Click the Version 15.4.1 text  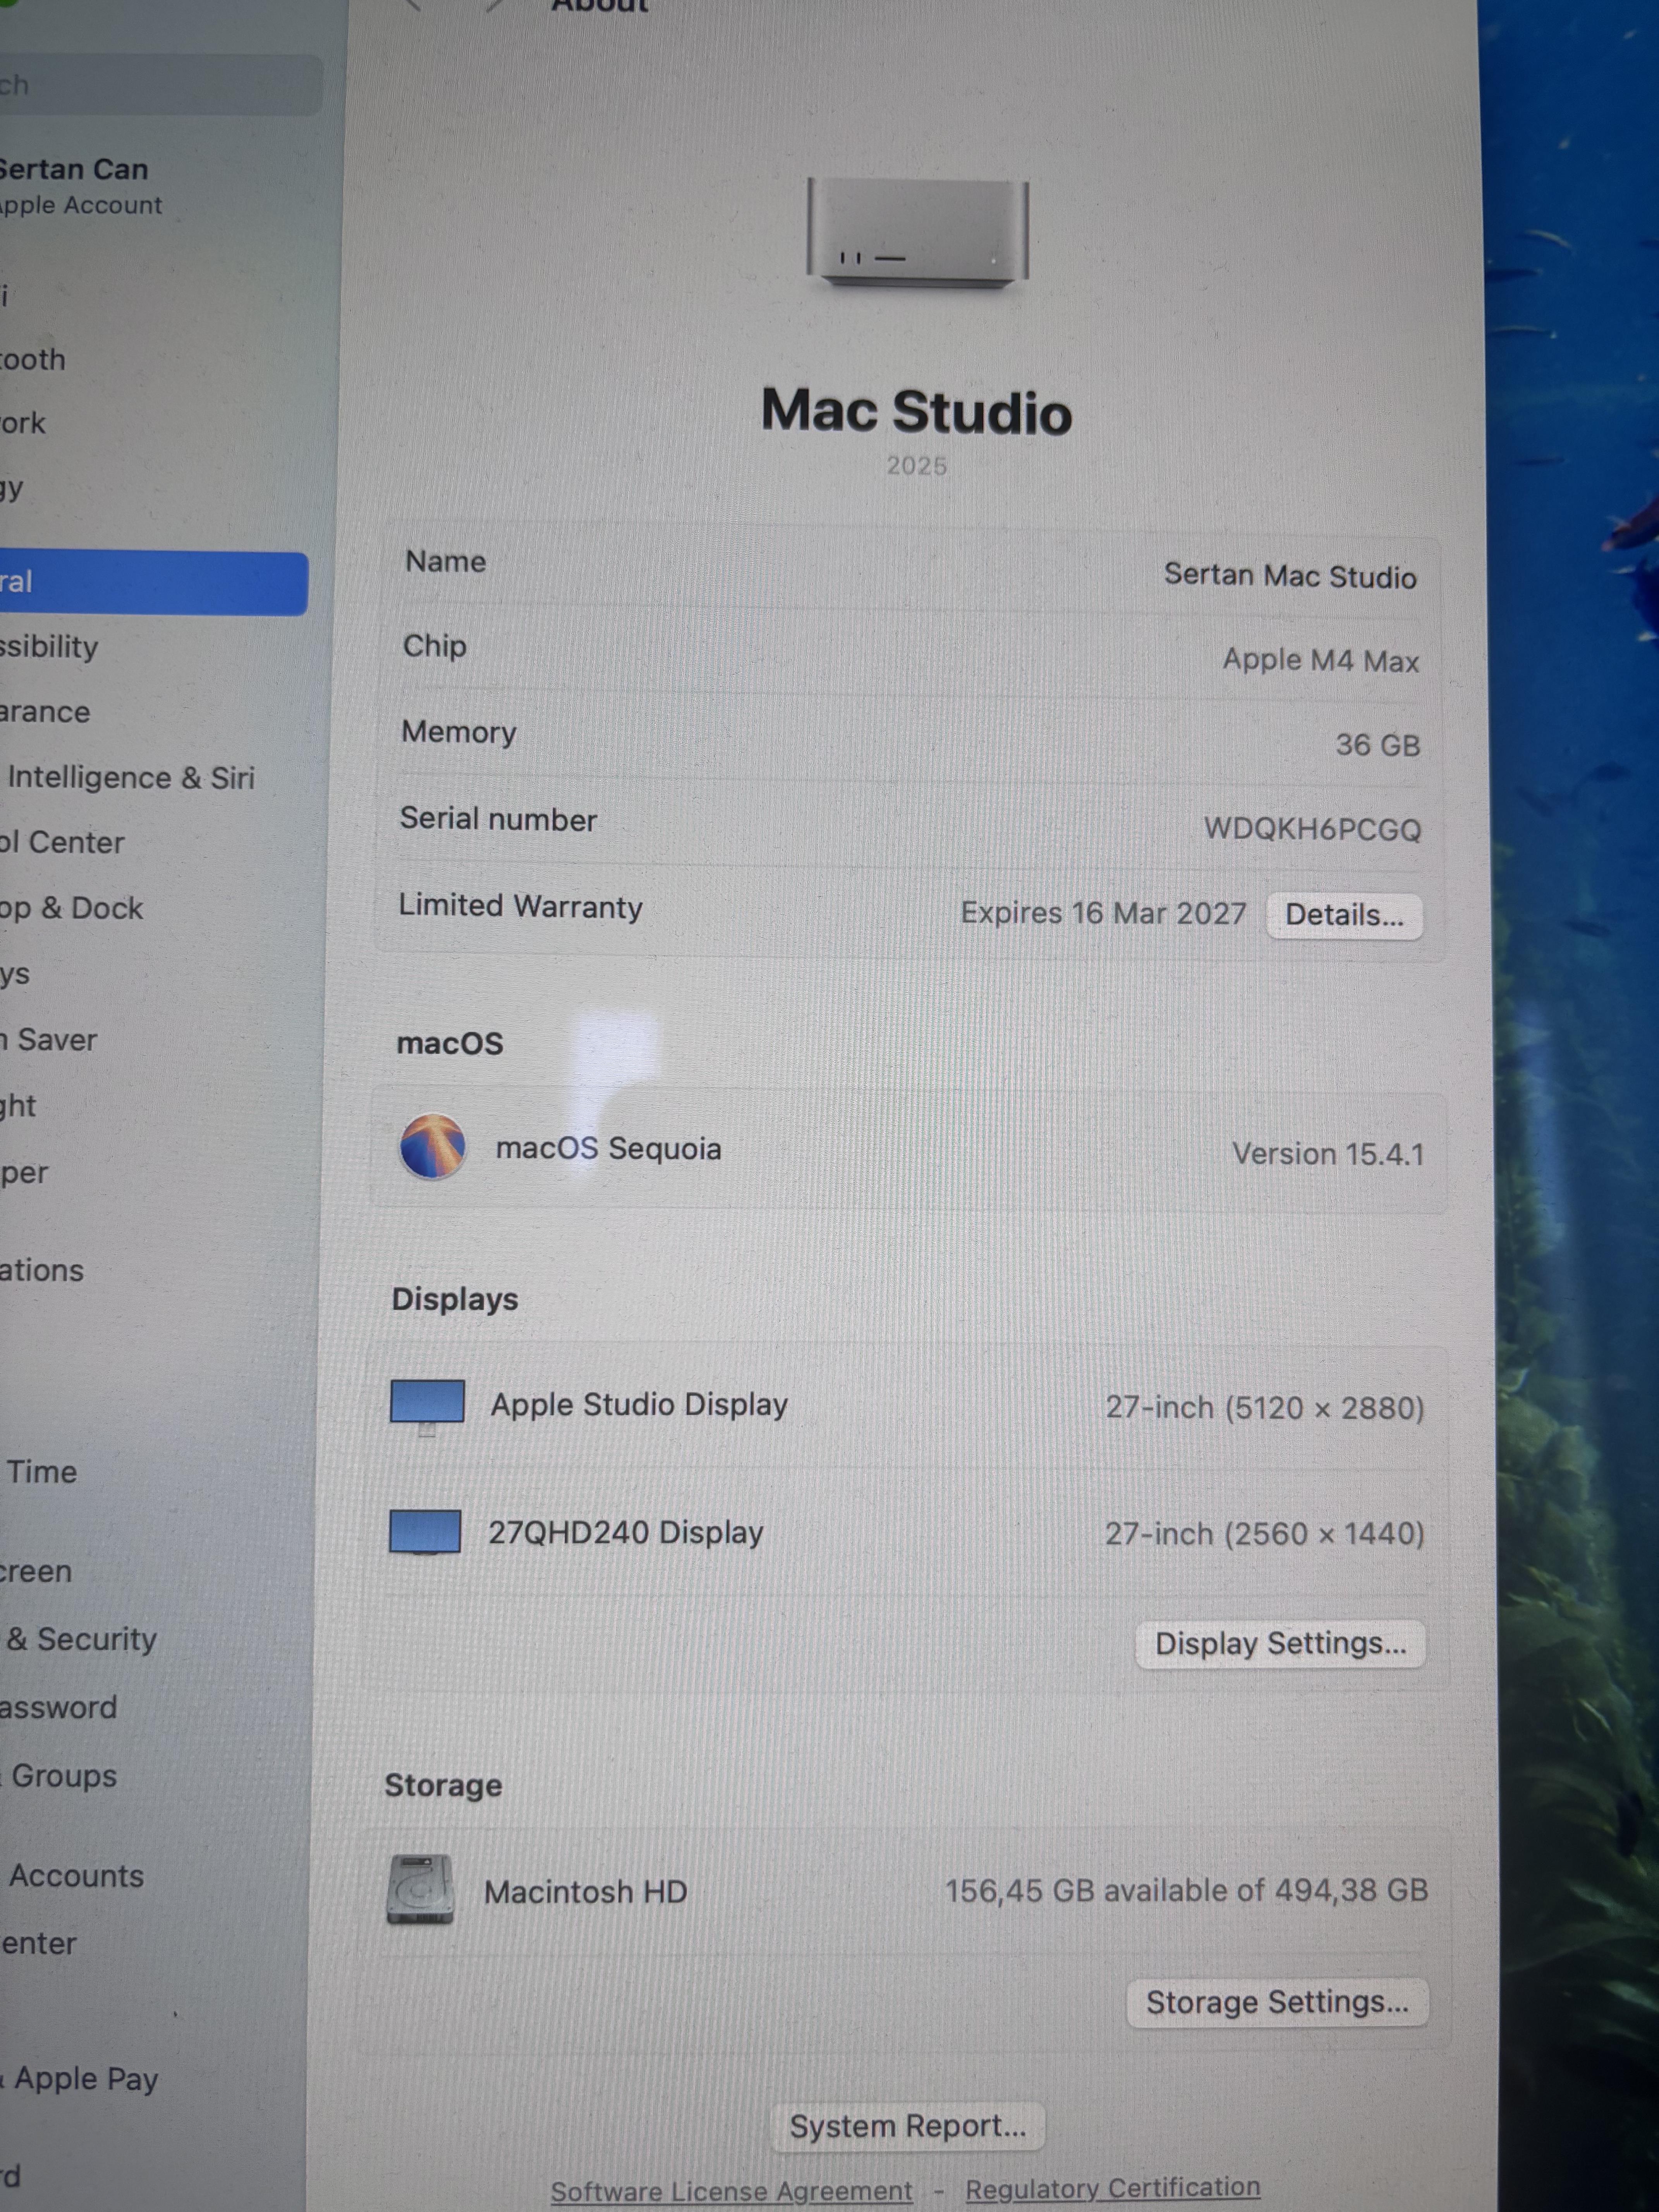1327,1154
